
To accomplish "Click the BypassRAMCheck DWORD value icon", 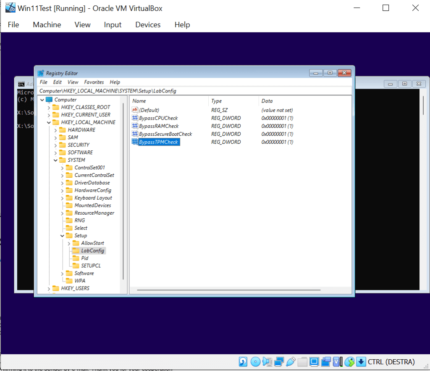I will (x=135, y=126).
